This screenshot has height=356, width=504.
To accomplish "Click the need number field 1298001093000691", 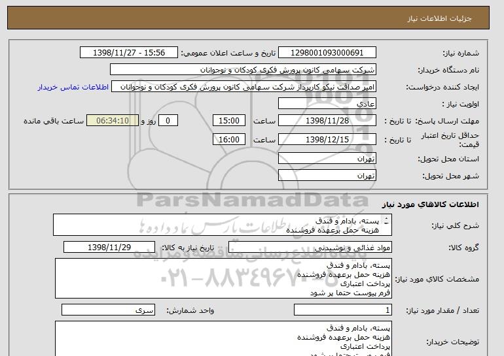I will (x=327, y=53).
